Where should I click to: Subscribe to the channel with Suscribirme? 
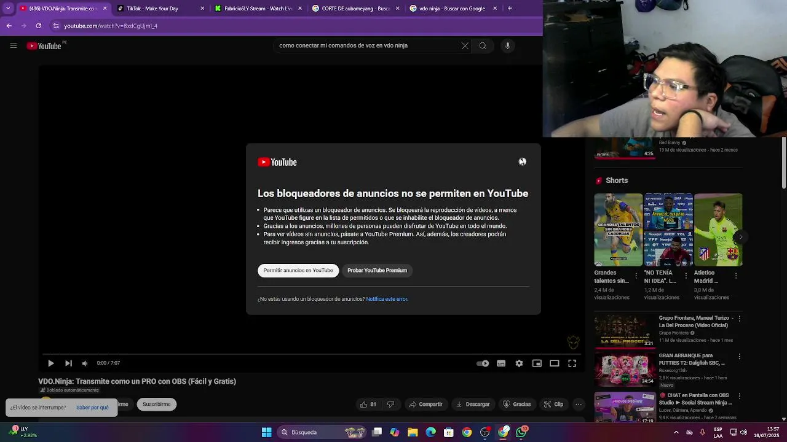[x=157, y=404]
